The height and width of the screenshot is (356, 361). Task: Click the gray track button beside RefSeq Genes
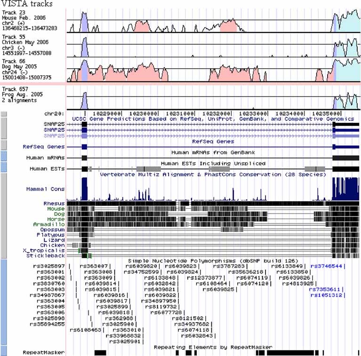click(4, 145)
